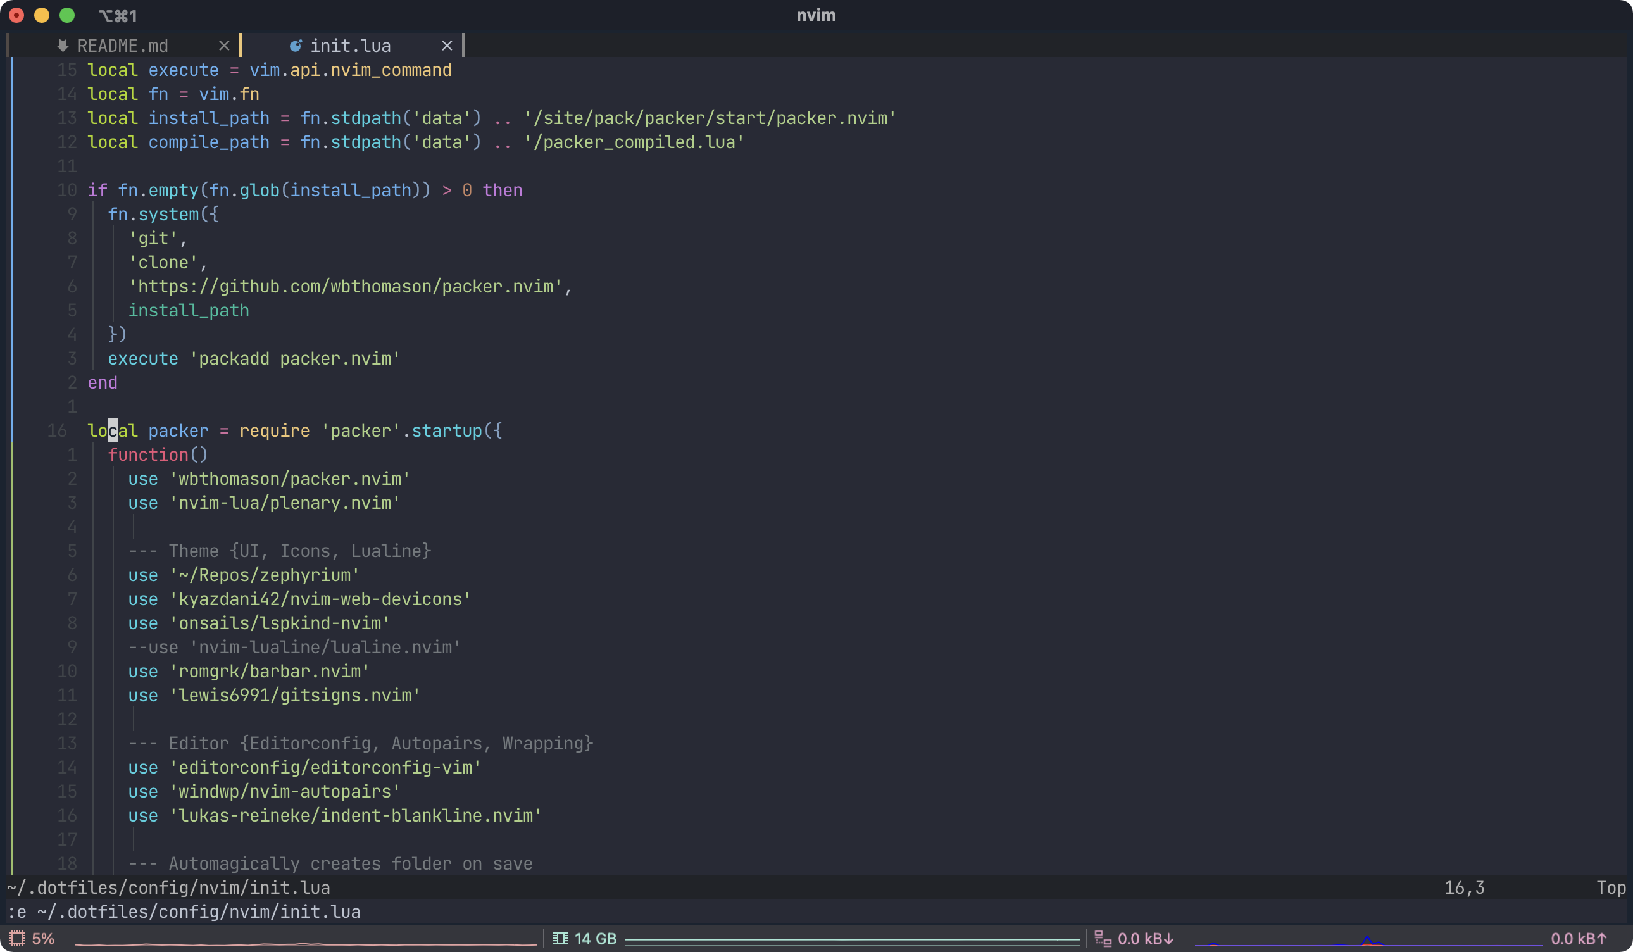Close the init.lua tab
The image size is (1633, 952).
pyautogui.click(x=447, y=46)
